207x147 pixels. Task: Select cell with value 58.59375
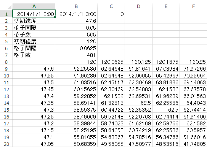click(76, 110)
